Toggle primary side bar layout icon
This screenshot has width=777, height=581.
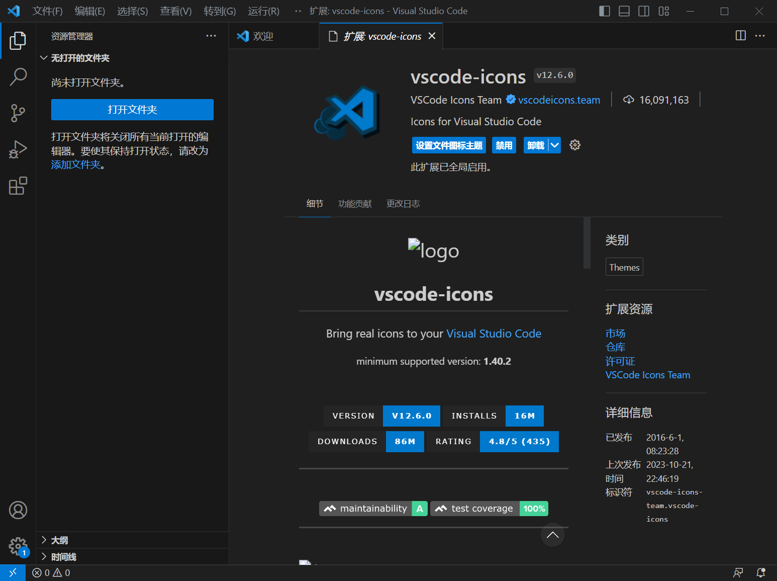pos(605,11)
